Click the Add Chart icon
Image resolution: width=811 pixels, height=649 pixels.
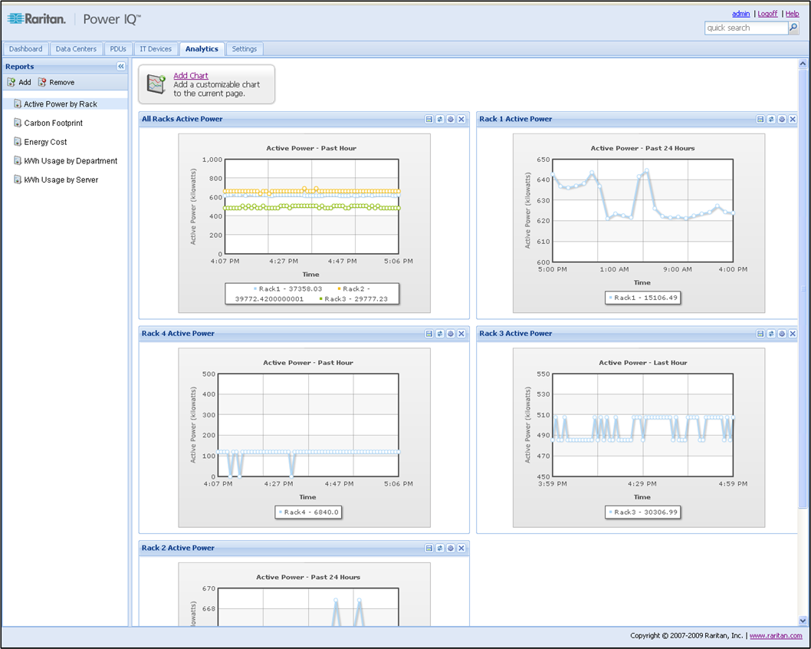pos(156,84)
